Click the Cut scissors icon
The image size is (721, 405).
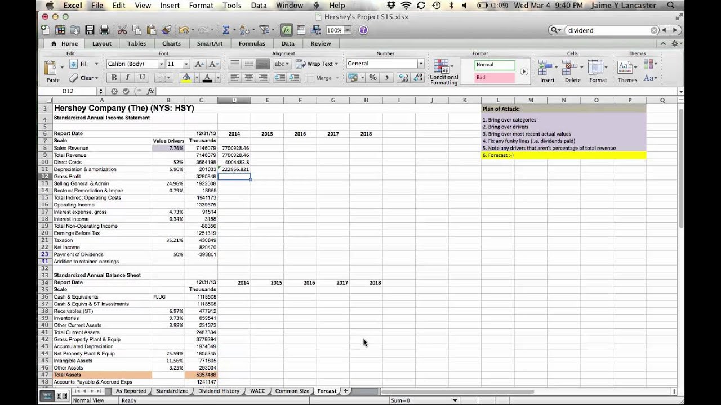point(122,30)
